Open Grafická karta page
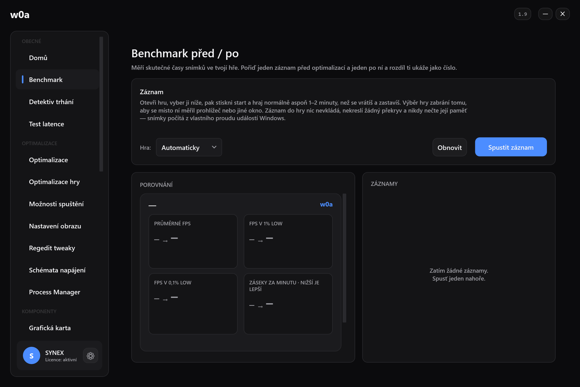 57,328
